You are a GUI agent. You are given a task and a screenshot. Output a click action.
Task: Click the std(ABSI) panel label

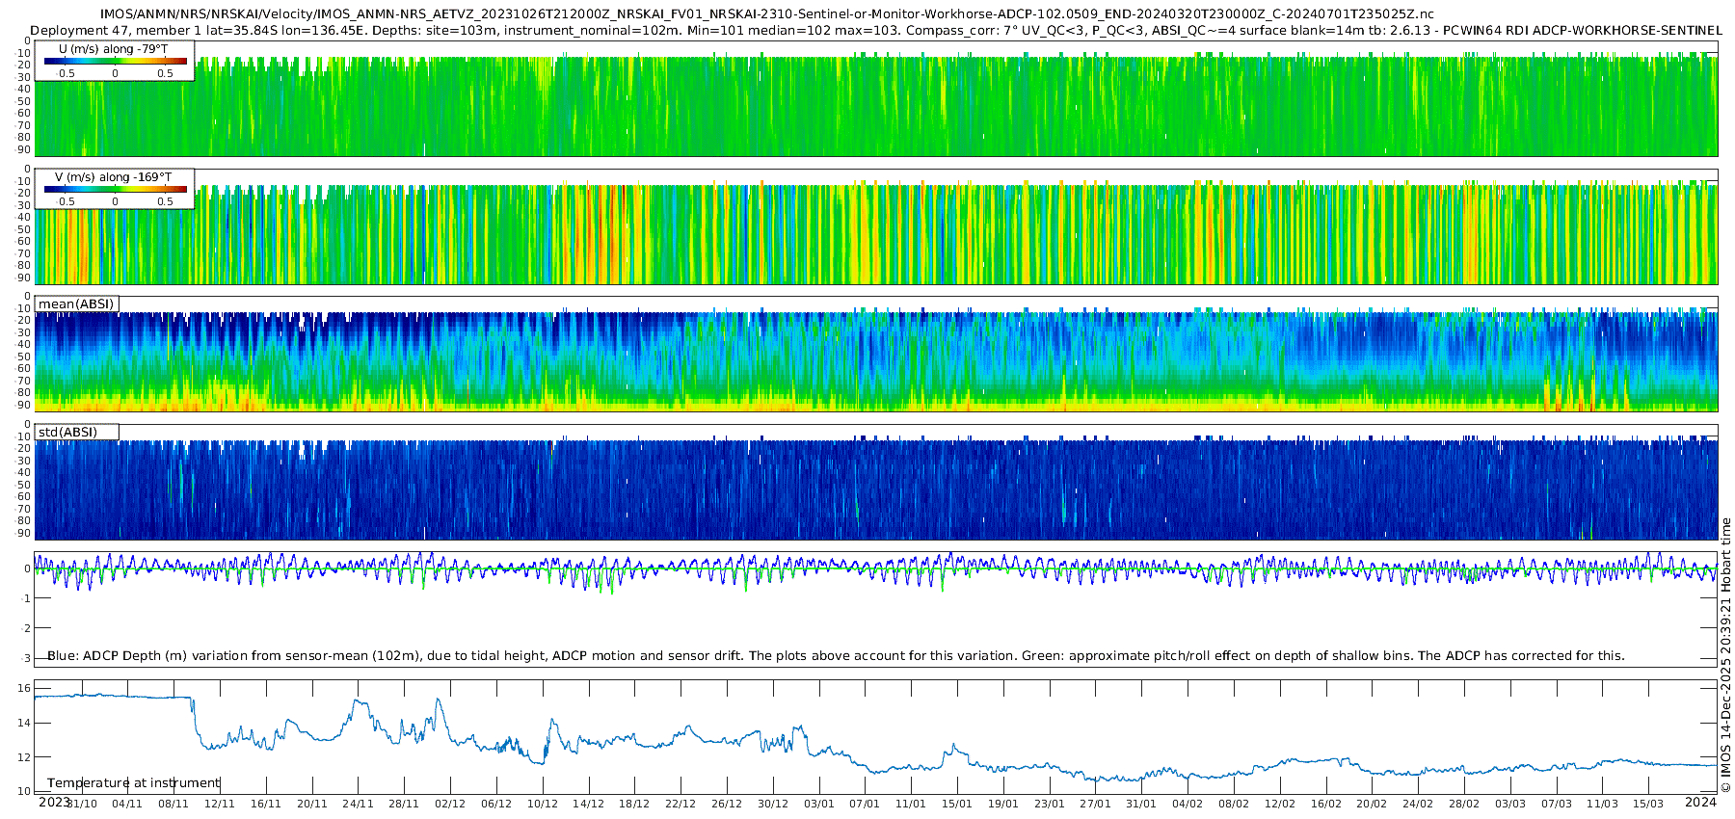pyautogui.click(x=67, y=433)
